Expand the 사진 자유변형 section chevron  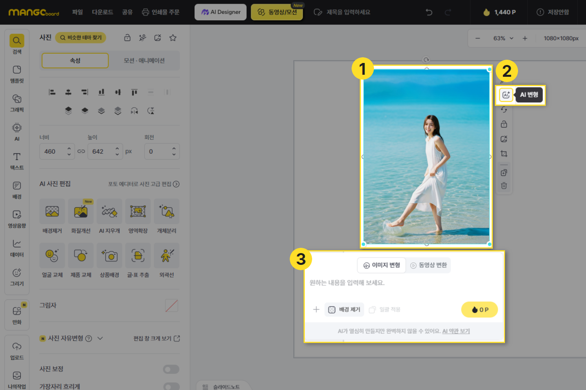tap(100, 338)
